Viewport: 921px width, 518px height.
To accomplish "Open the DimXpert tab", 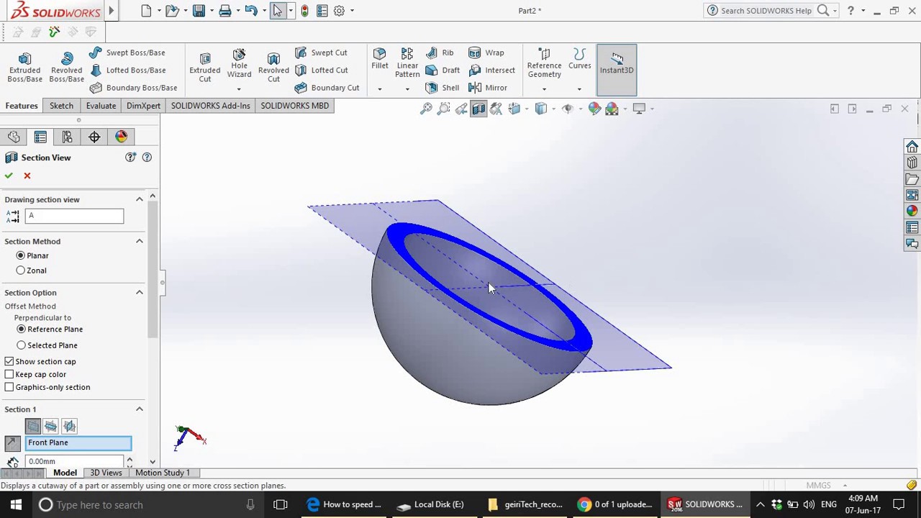I will click(143, 106).
